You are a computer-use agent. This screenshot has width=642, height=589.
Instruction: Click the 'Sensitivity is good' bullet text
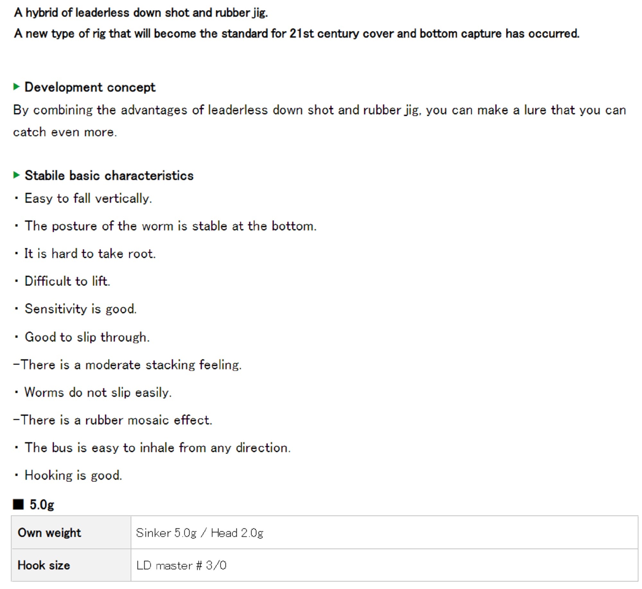coord(81,309)
